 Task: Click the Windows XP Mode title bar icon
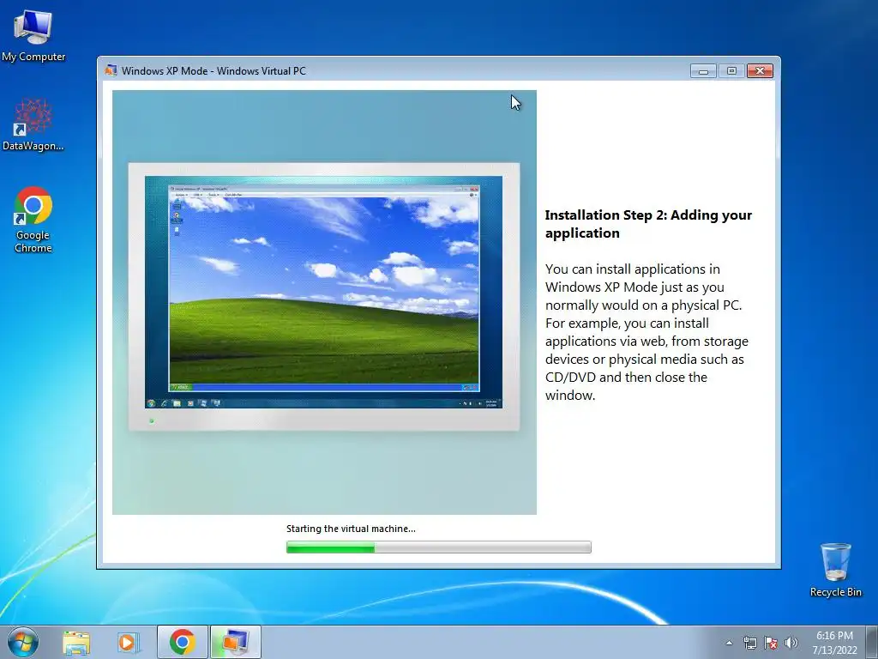pos(111,70)
